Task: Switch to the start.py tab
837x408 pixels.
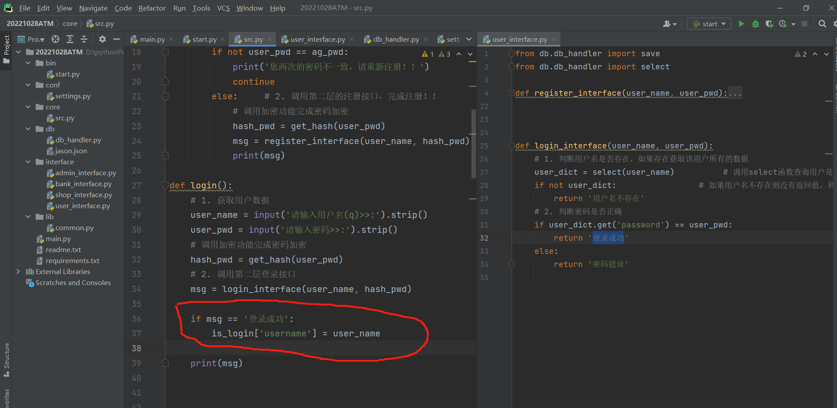Action: pyautogui.click(x=204, y=39)
